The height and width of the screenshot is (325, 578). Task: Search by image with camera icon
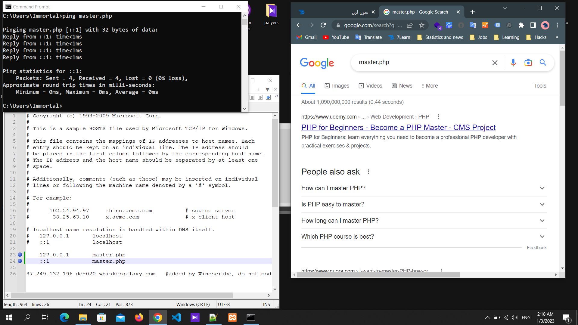point(528,63)
